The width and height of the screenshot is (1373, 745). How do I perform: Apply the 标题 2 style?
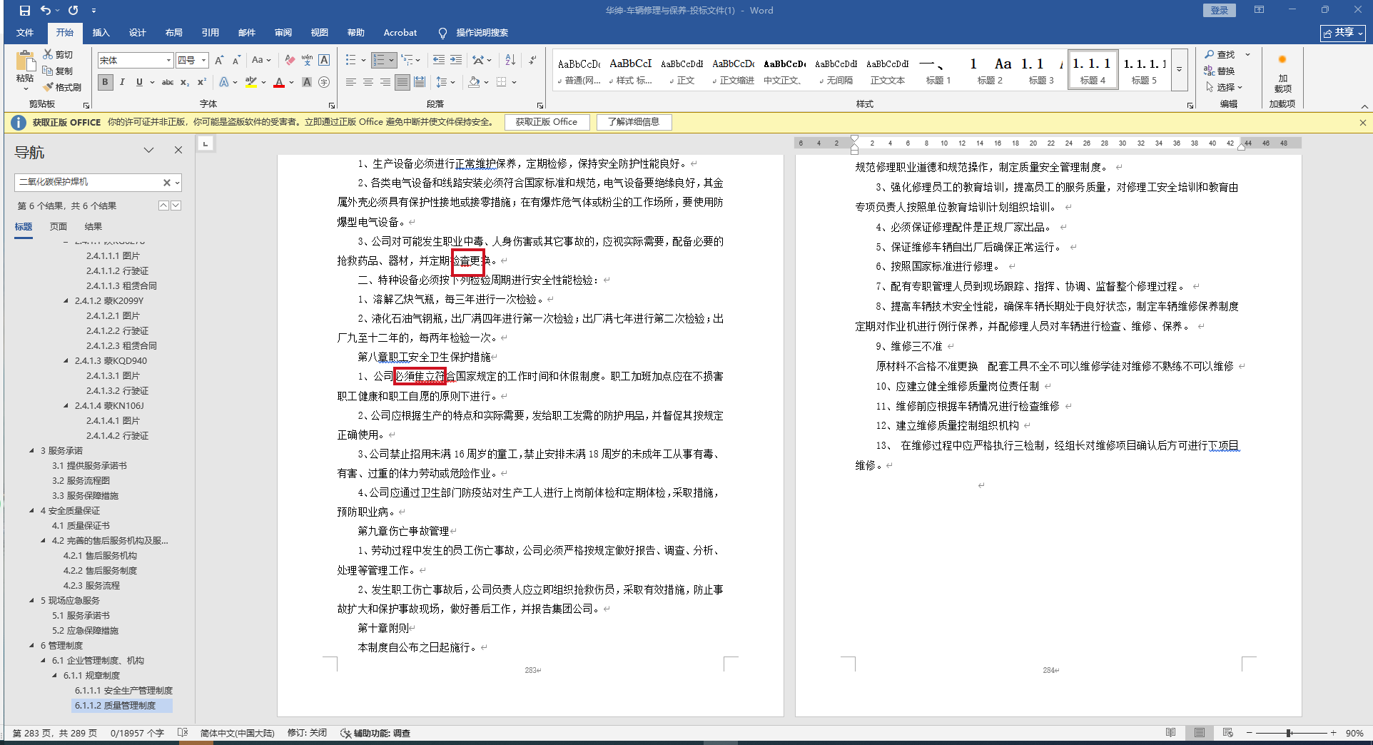tap(990, 71)
